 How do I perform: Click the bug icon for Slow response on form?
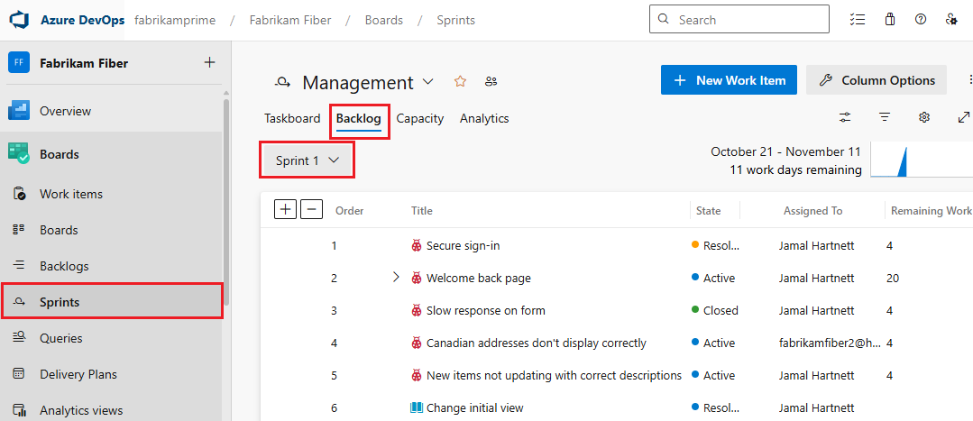[417, 311]
